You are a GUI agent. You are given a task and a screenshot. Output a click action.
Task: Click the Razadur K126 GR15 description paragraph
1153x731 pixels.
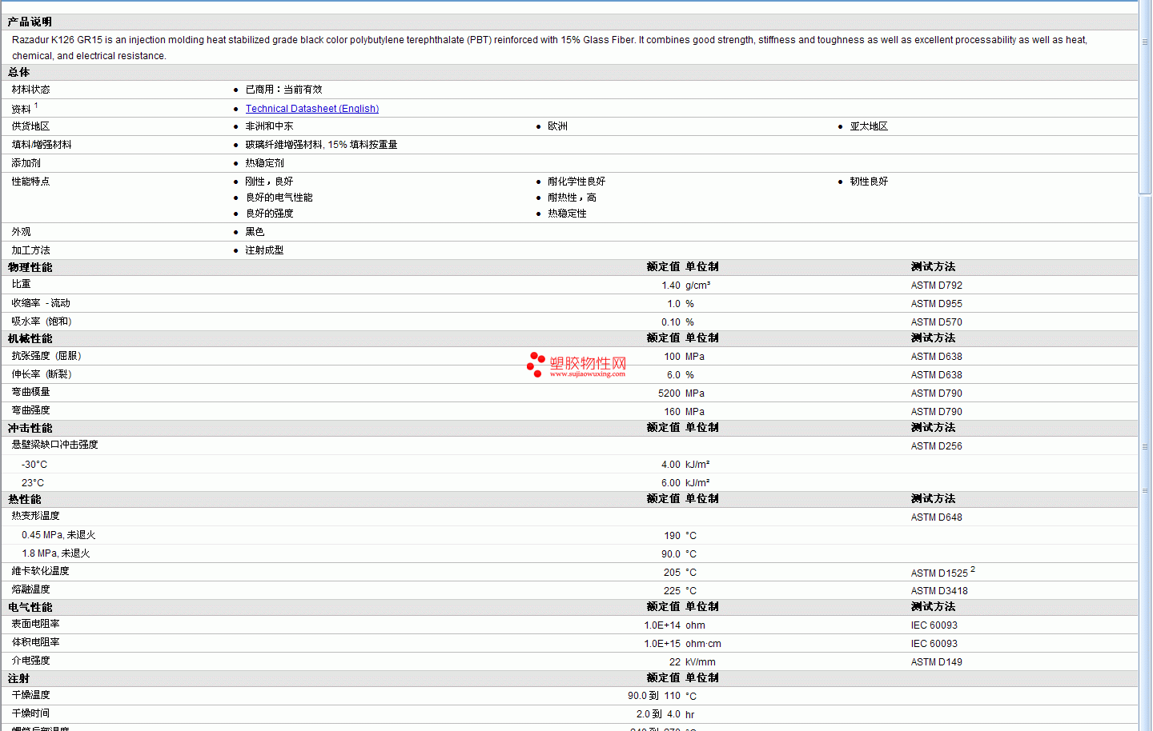point(549,48)
